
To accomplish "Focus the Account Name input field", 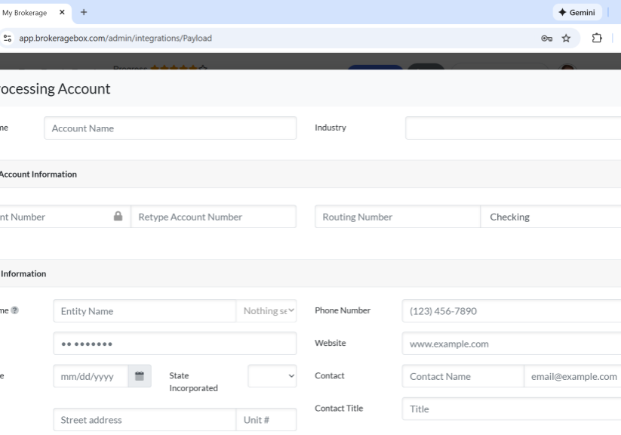I will (x=170, y=128).
